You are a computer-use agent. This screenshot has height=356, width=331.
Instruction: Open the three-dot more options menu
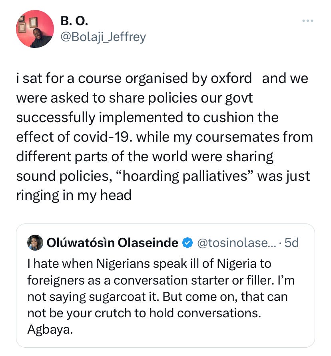pos(307,21)
